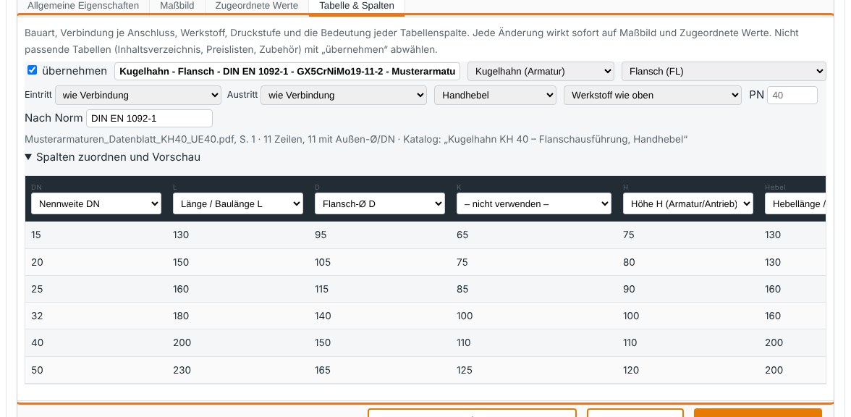851x417 pixels.
Task: Click the small Hebel column header label
Action: pos(775,188)
